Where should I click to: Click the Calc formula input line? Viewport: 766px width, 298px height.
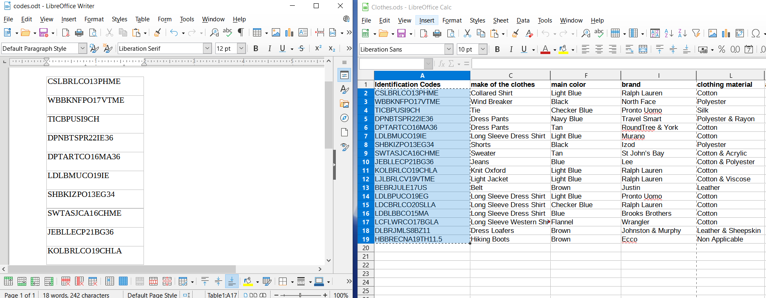pos(619,64)
